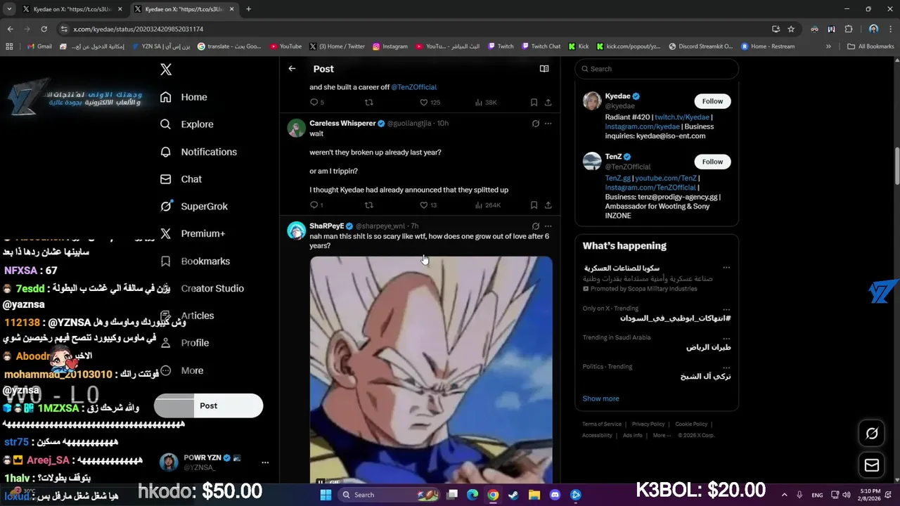
Task: Click the Bookmarks icon in the X sidebar
Action: tap(166, 261)
